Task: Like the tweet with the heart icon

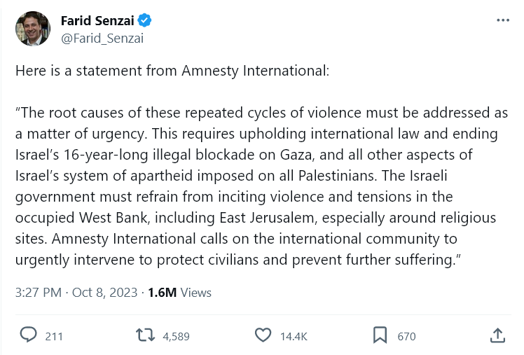Action: tap(262, 335)
